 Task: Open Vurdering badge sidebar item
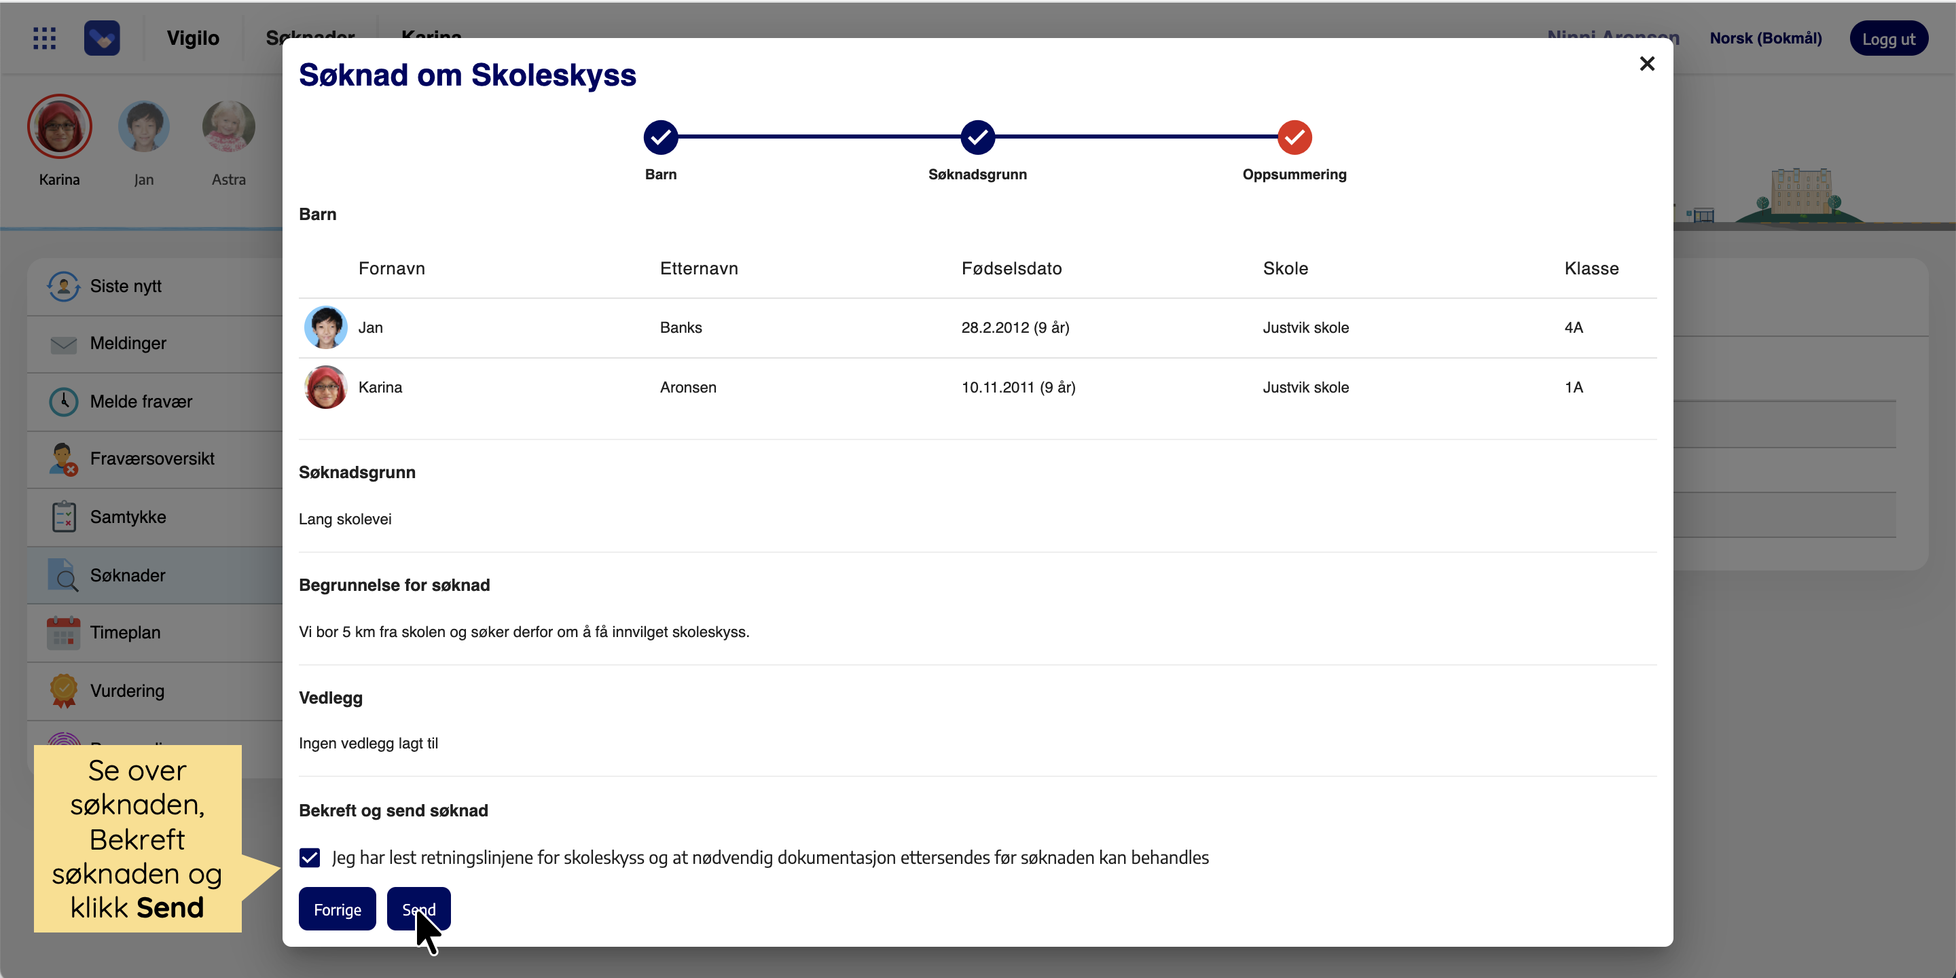coord(127,691)
